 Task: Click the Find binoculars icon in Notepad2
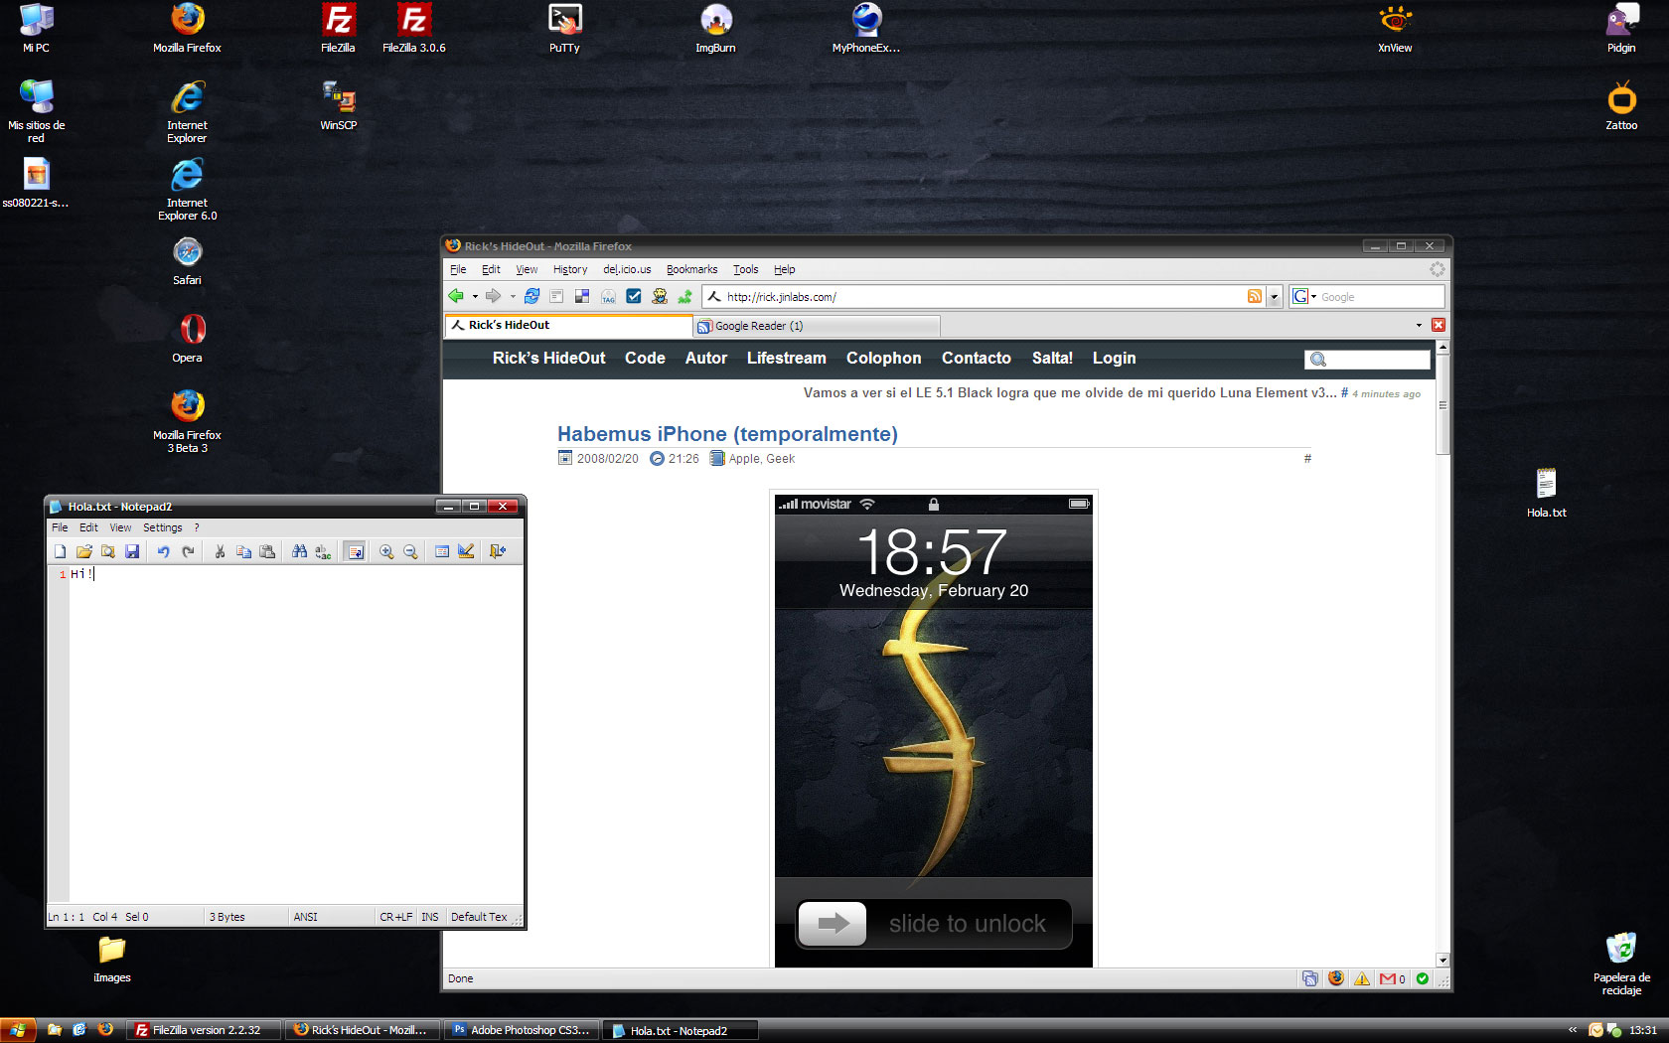pyautogui.click(x=299, y=551)
